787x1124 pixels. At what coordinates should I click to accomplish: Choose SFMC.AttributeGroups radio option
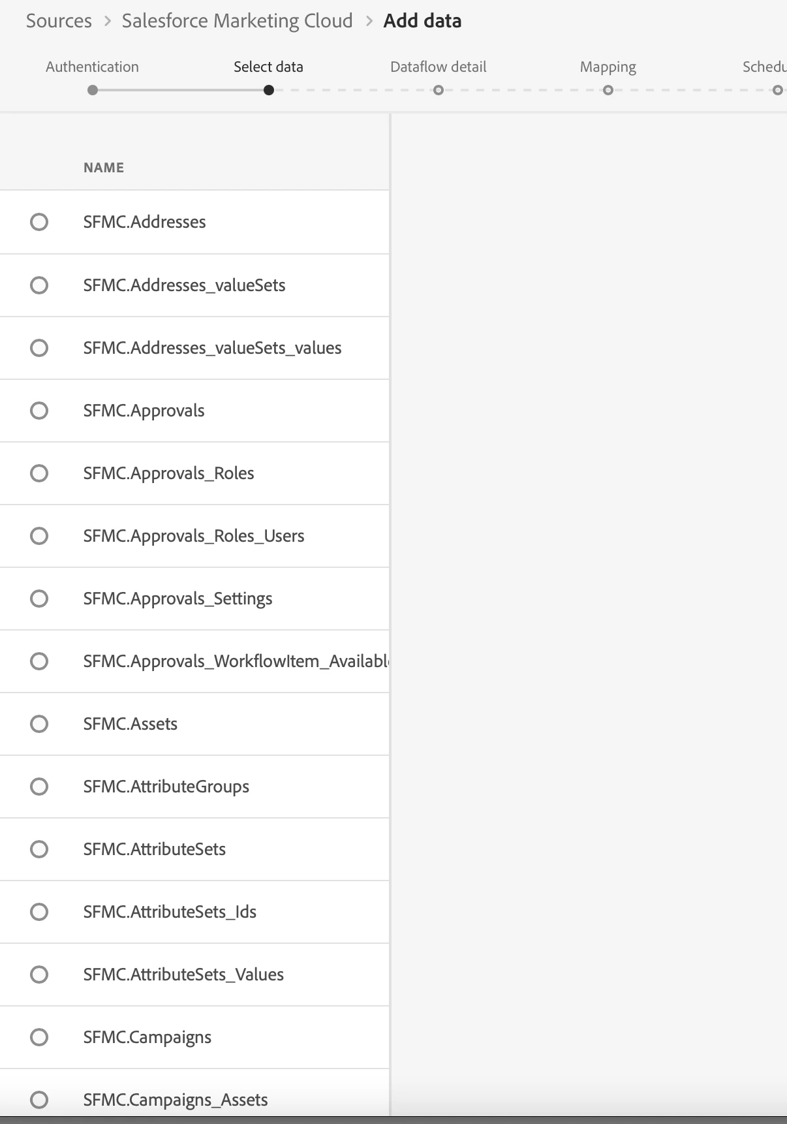[39, 787]
